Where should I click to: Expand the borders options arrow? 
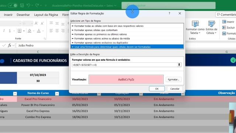[x=24, y=31]
